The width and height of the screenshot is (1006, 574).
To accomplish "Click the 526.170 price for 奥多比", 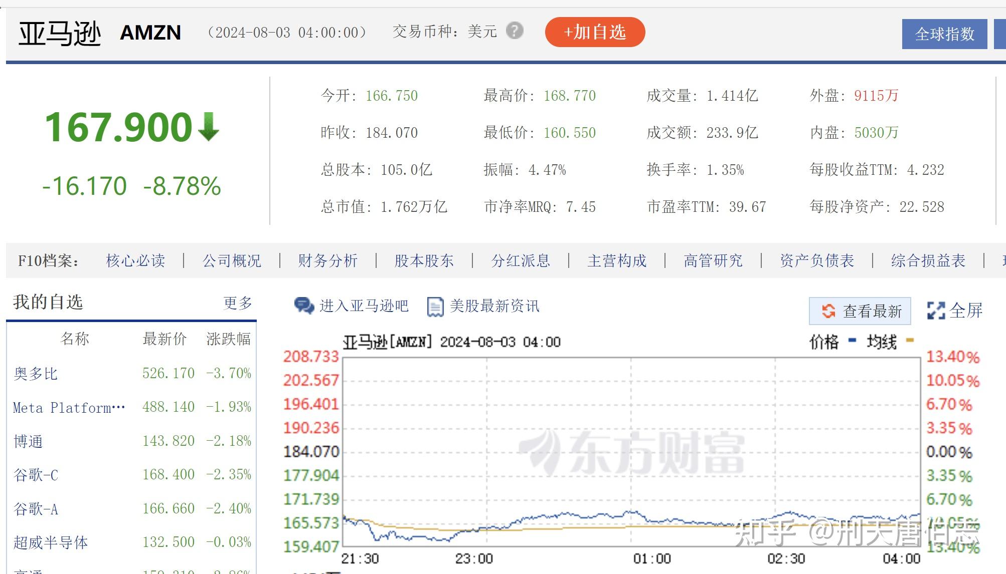I will tap(169, 373).
